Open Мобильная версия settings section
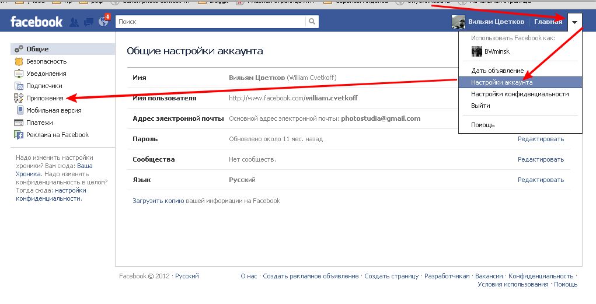 (x=54, y=110)
